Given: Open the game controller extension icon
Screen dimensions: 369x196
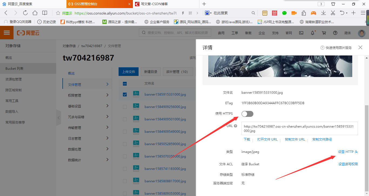Looking at the screenshot, I should (x=313, y=13).
